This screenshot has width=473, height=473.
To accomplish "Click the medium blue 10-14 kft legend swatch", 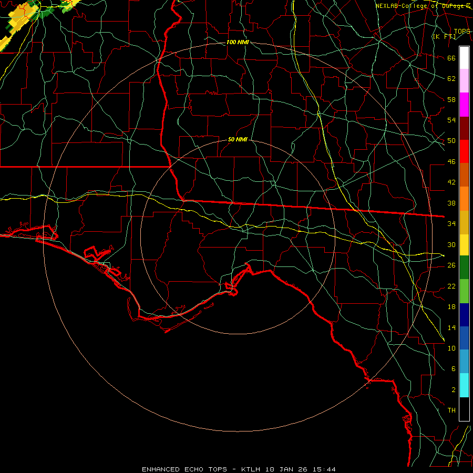I will tap(464, 338).
